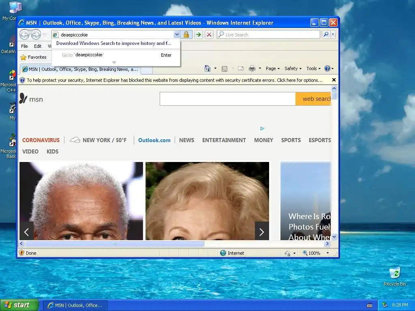Go to the ESPORTS section
Image resolution: width=415 pixels, height=311 pixels.
(x=320, y=140)
